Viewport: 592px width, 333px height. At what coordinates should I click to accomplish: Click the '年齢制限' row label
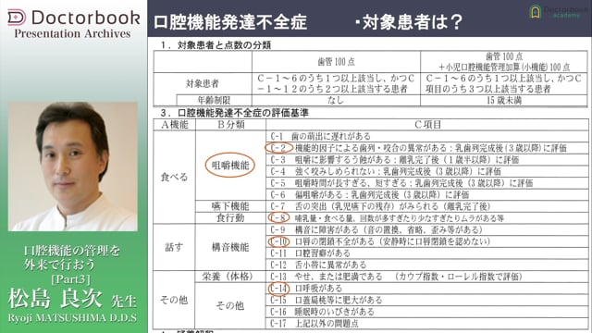214,100
